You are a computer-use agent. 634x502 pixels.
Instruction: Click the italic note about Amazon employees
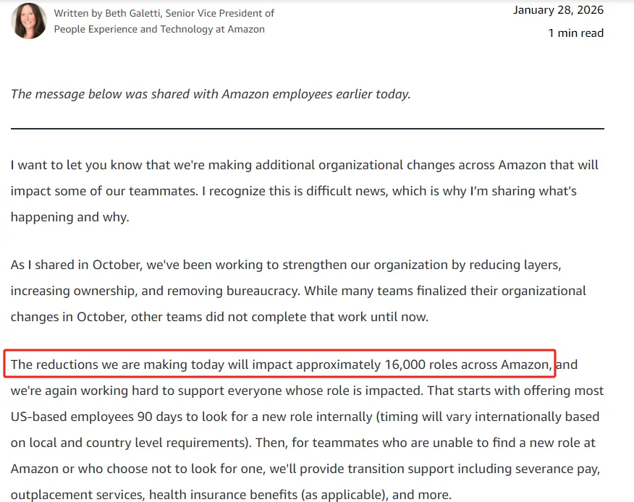(211, 94)
